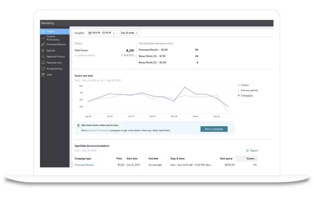Viewport: 314px width, 199px height.
Task: Toggle the Campaigns legend entry
Action: (x=245, y=96)
